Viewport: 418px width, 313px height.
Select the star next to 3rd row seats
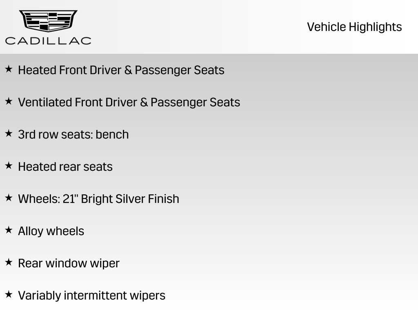[9, 134]
